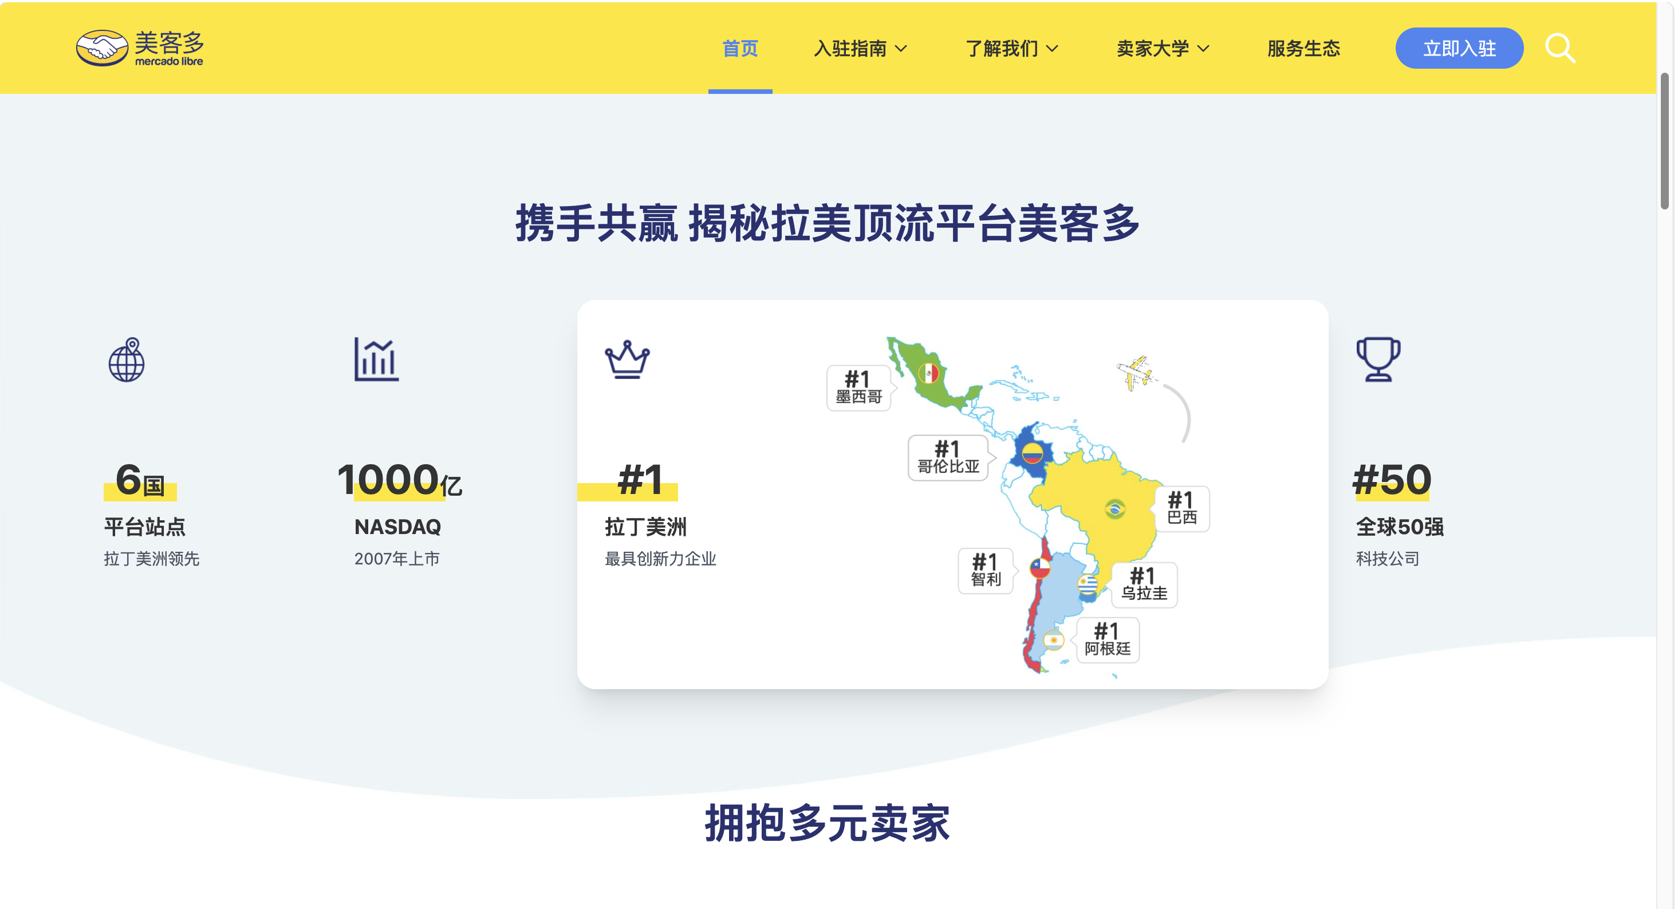Click the 拉丁美洲领先 caption

pyautogui.click(x=151, y=559)
